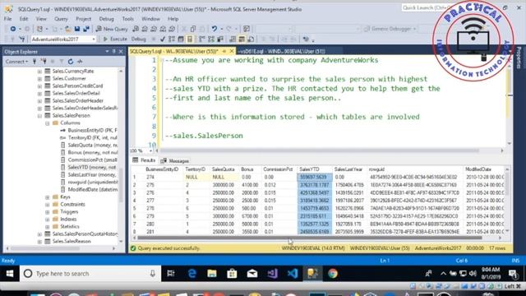Click the navigate back circular arrow icon
Viewport: 526px width, 296px height.
13,29
